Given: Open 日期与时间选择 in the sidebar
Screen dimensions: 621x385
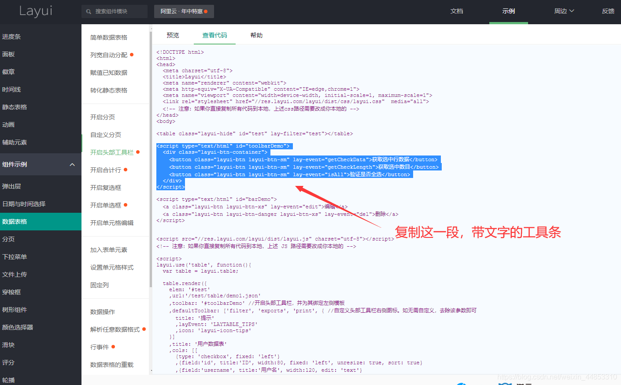Looking at the screenshot, I should [41, 204].
